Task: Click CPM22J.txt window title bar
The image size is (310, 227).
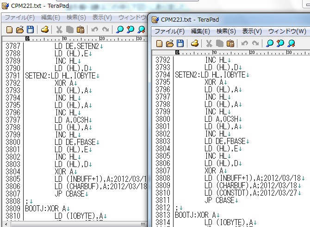Action: pos(229,20)
